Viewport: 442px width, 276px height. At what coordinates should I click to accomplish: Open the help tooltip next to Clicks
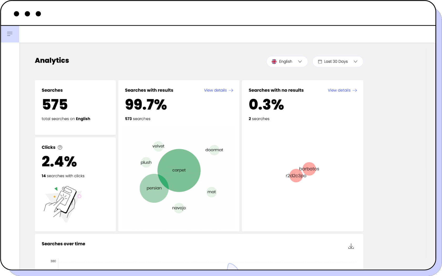(x=60, y=147)
